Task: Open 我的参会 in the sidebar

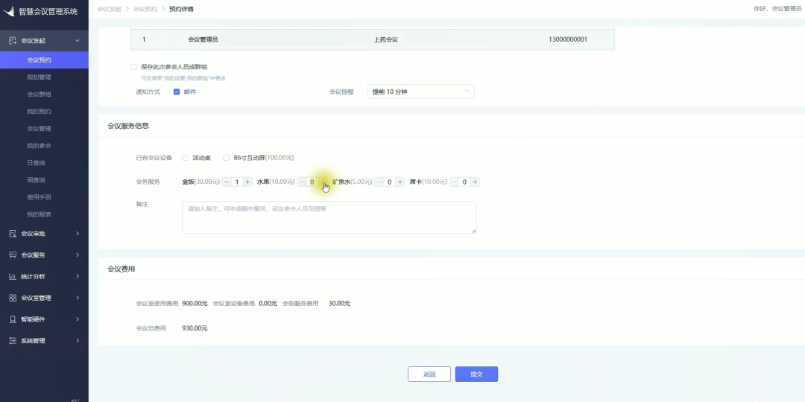Action: point(39,146)
